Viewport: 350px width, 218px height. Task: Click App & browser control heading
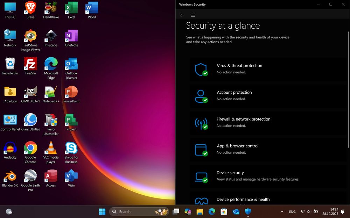[x=238, y=146]
